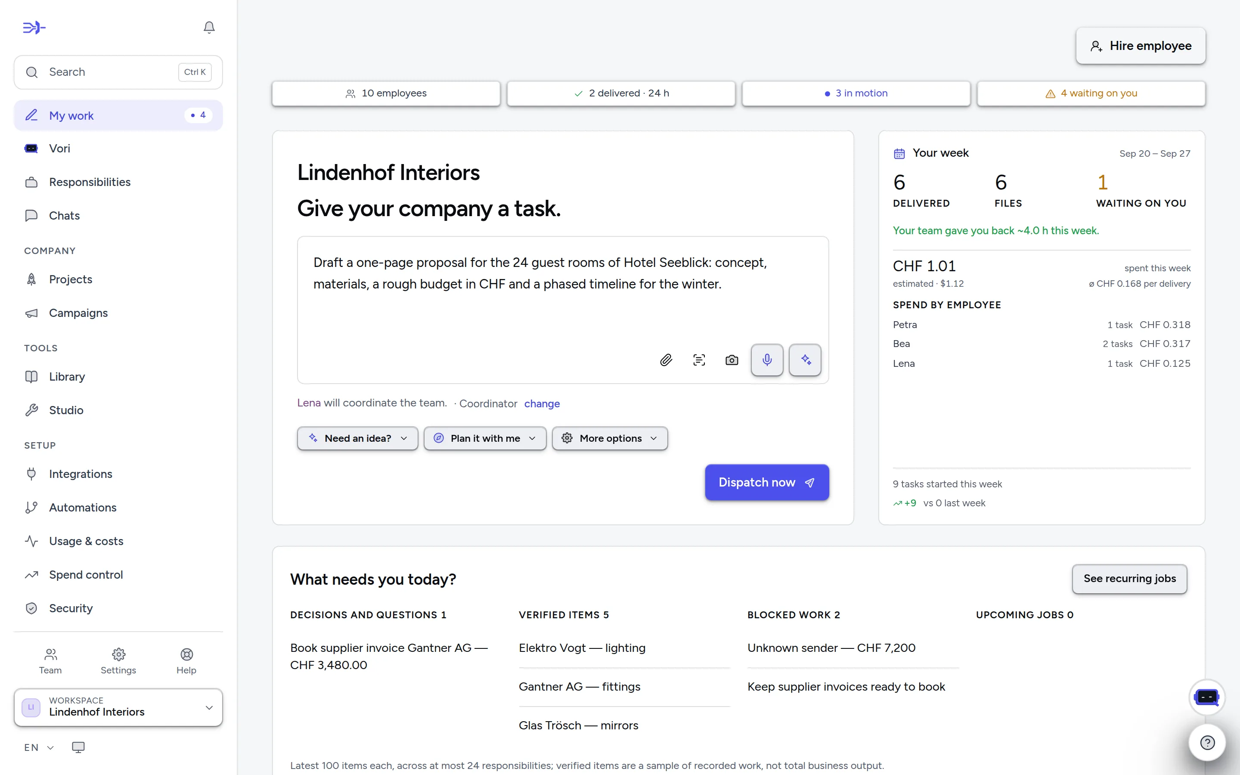Click Dispatch now
1240x775 pixels.
766,482
